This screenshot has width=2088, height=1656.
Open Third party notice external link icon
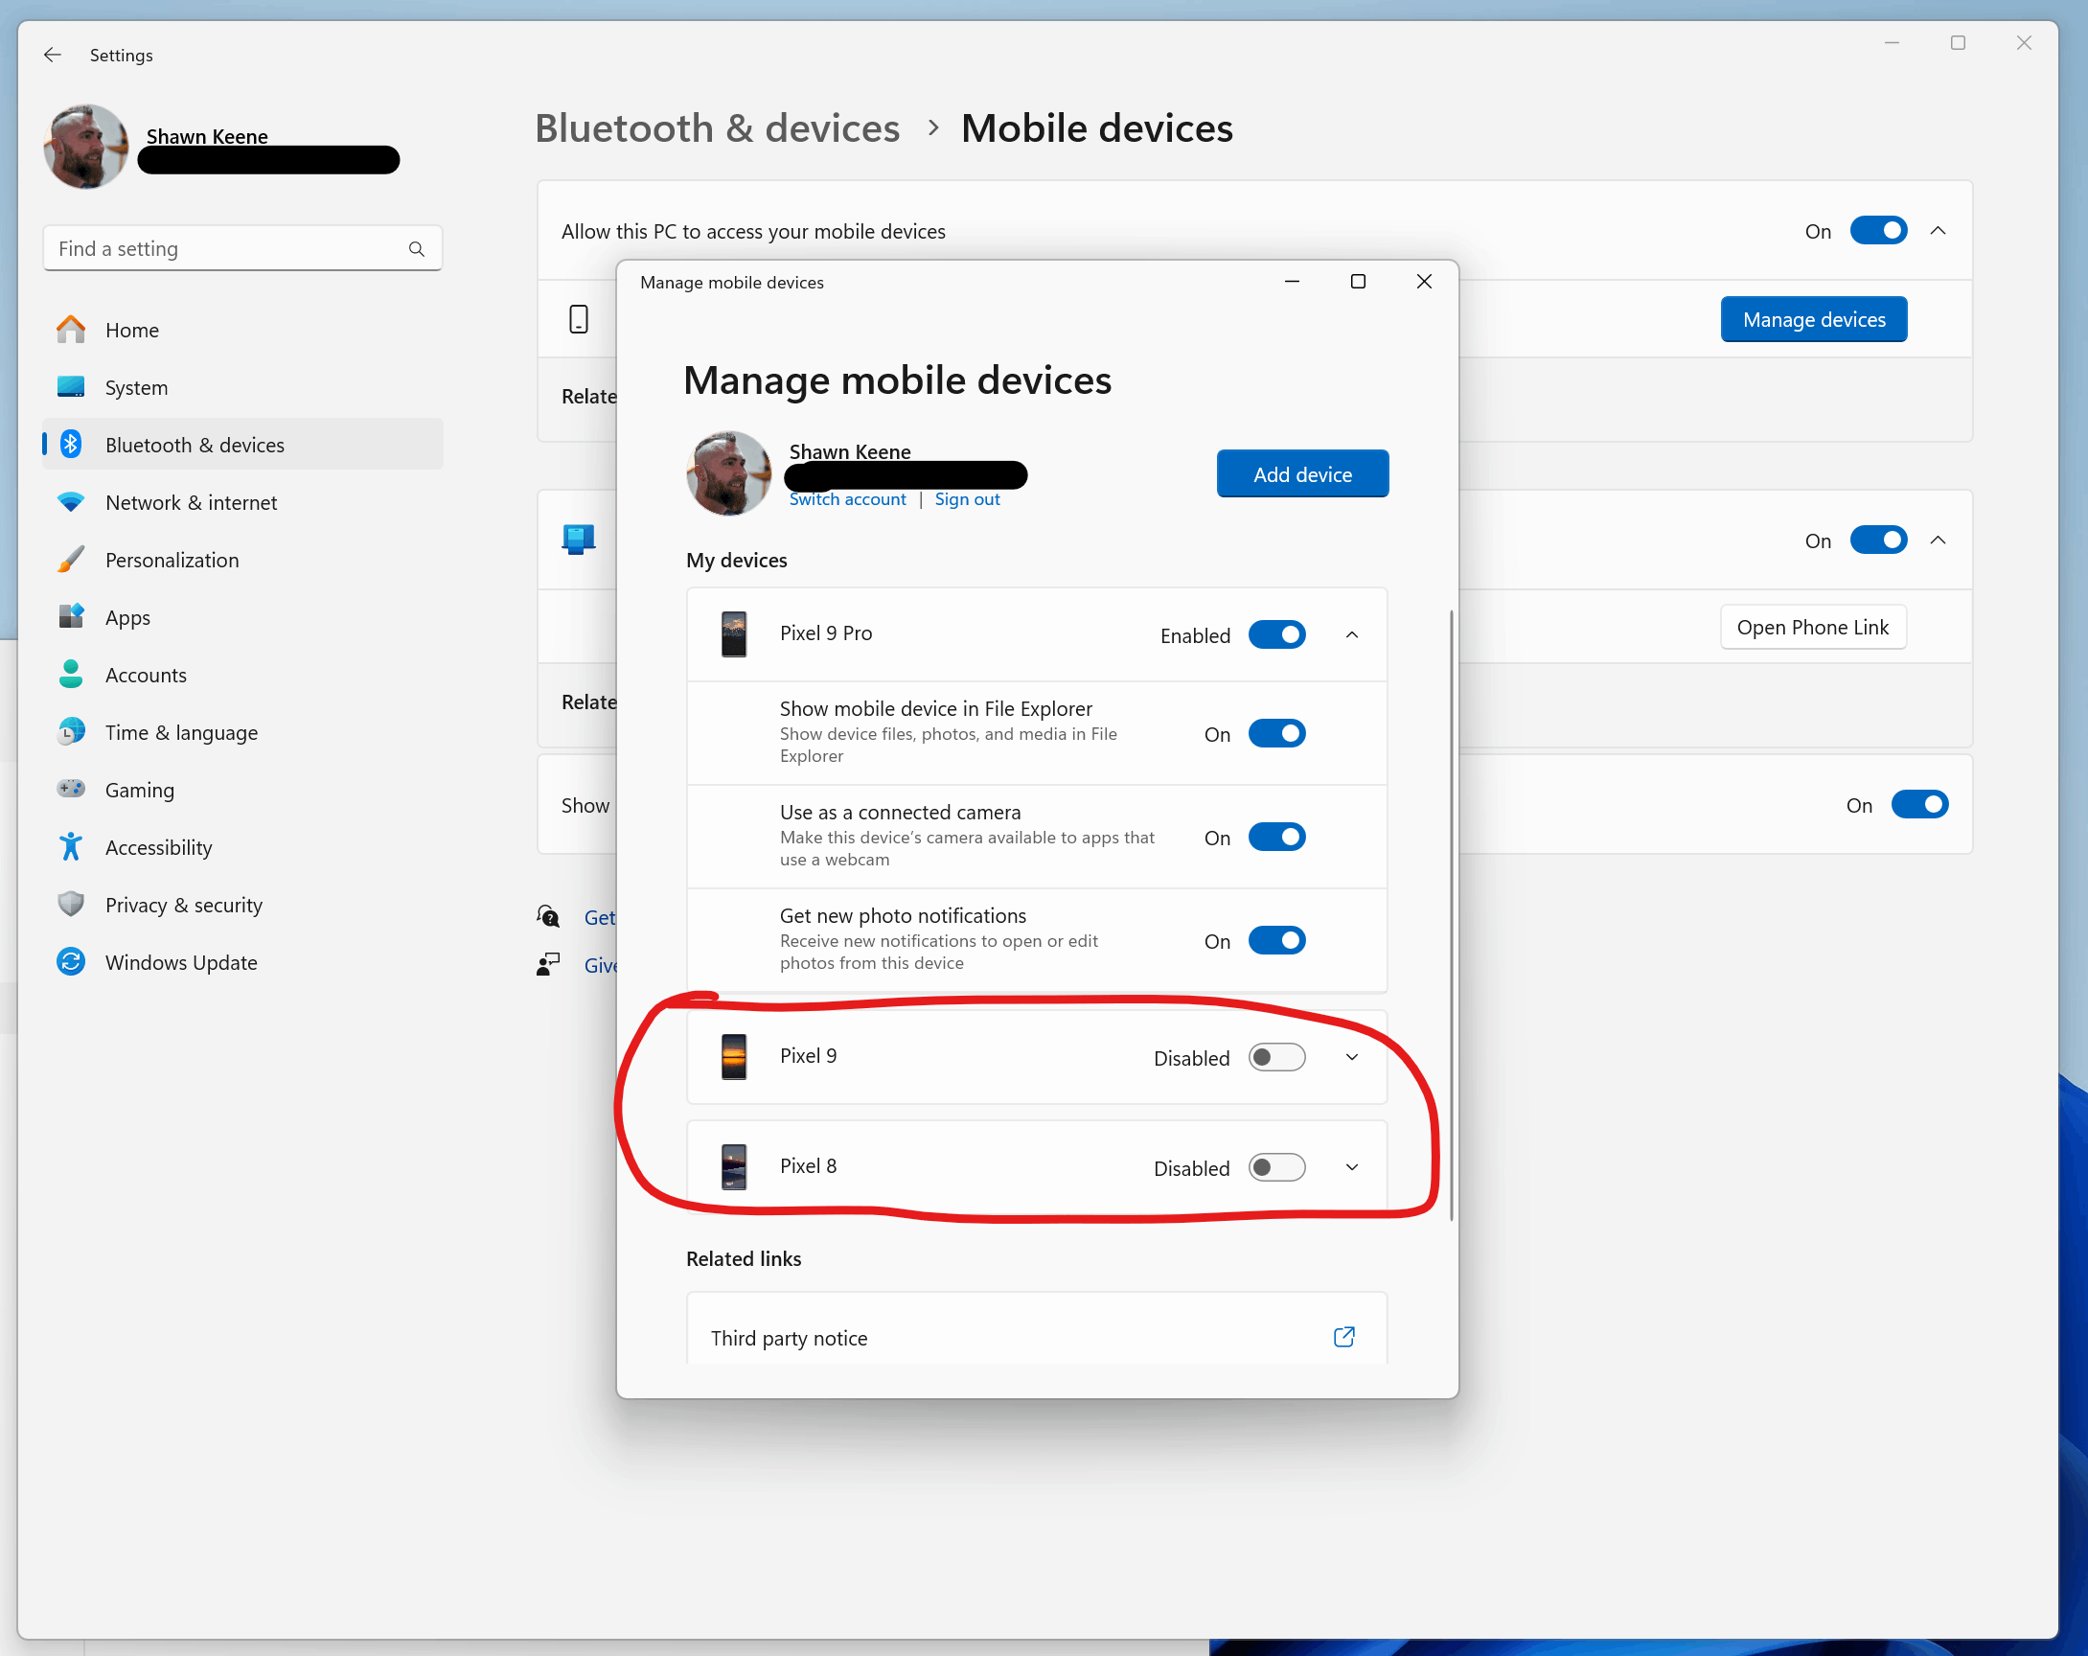(1343, 1338)
